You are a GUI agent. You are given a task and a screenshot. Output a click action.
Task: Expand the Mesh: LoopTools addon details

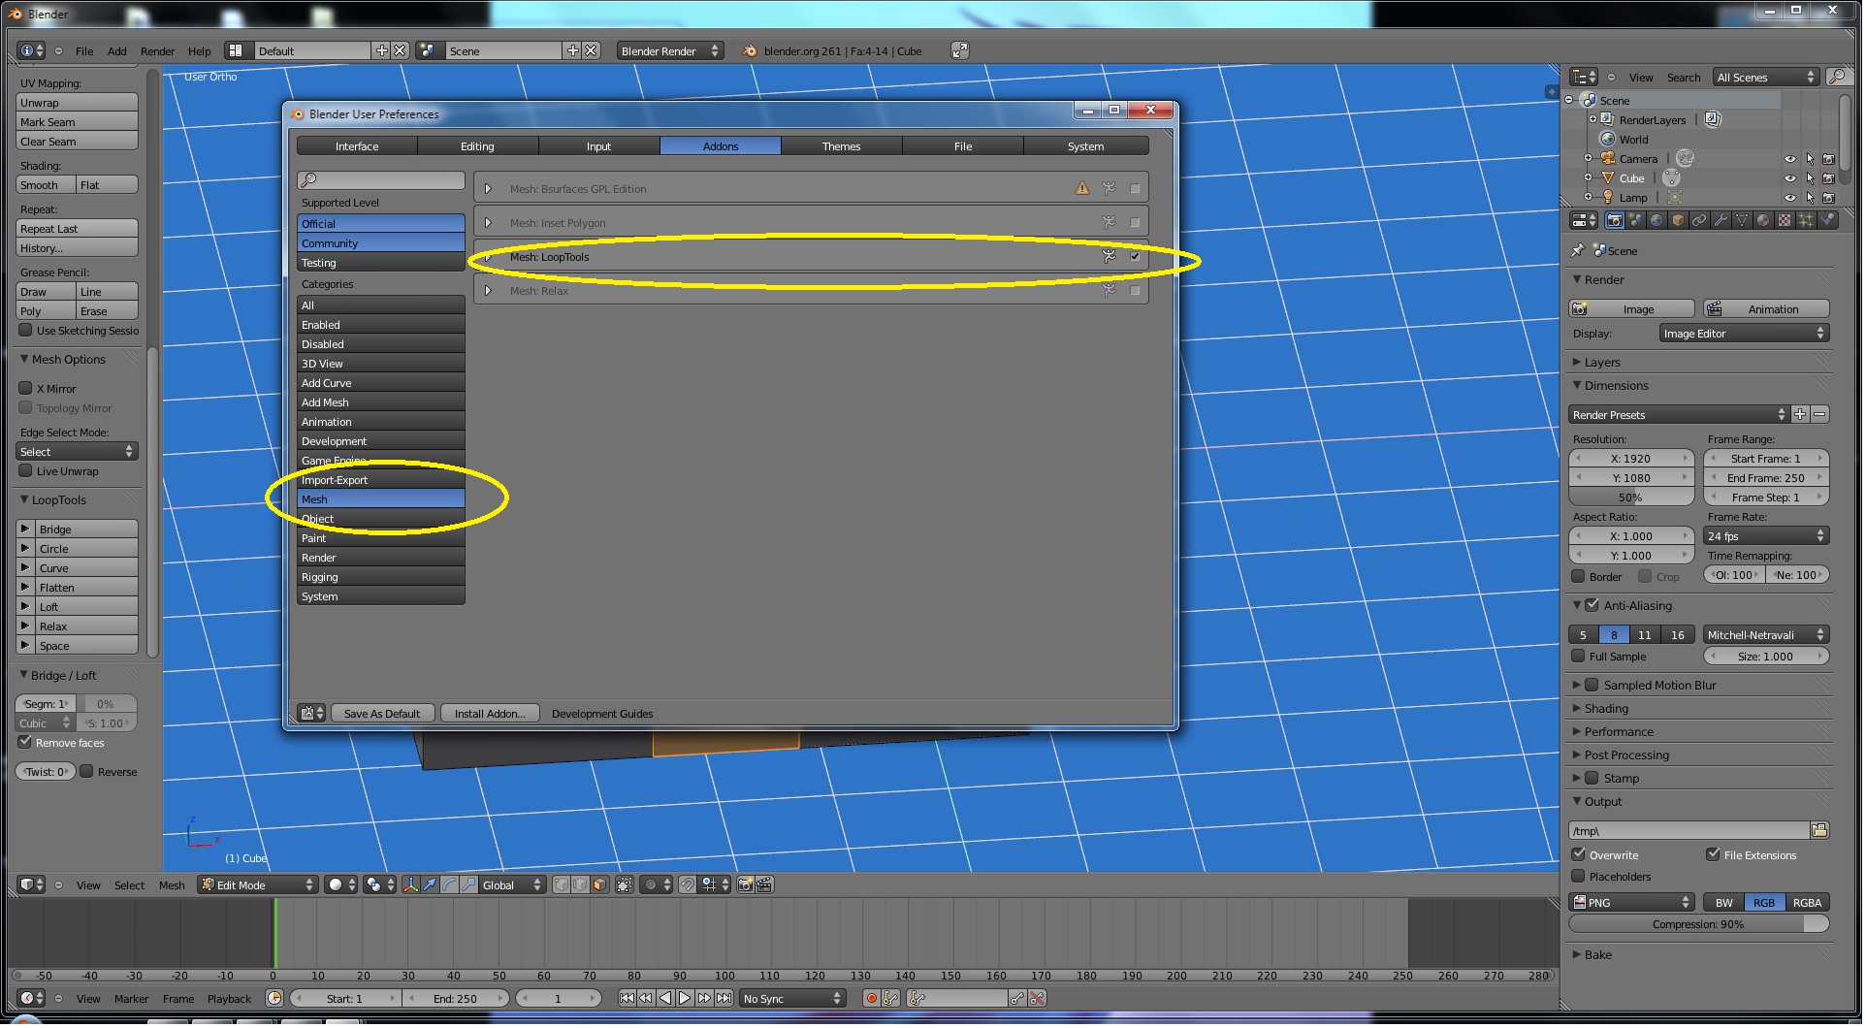(488, 257)
